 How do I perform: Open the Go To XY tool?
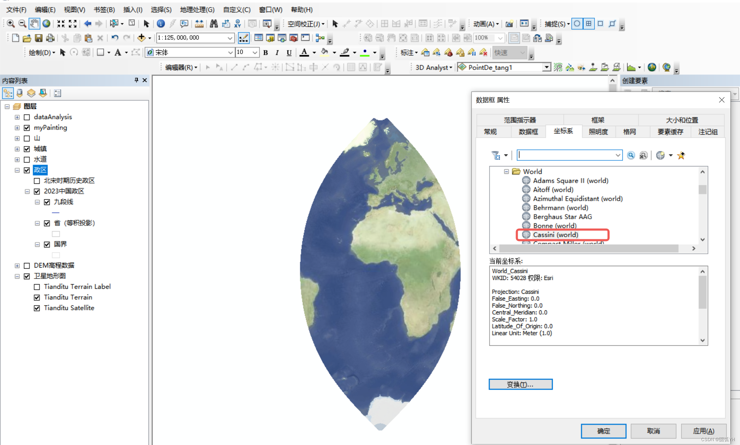point(237,24)
